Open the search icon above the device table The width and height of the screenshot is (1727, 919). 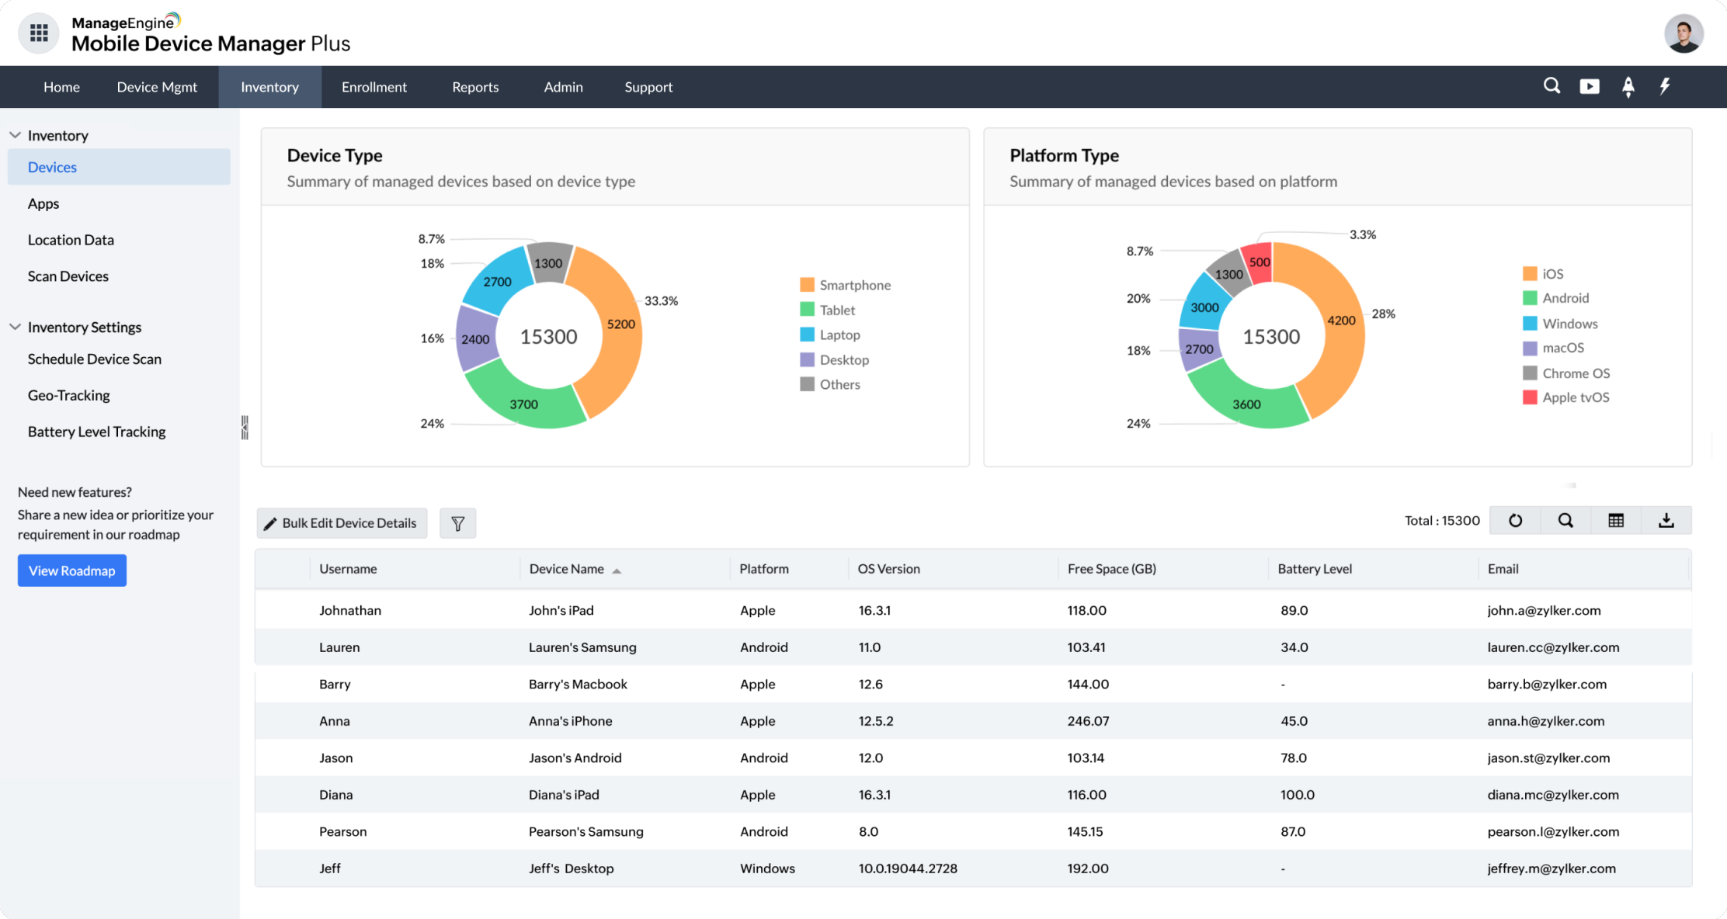point(1565,520)
